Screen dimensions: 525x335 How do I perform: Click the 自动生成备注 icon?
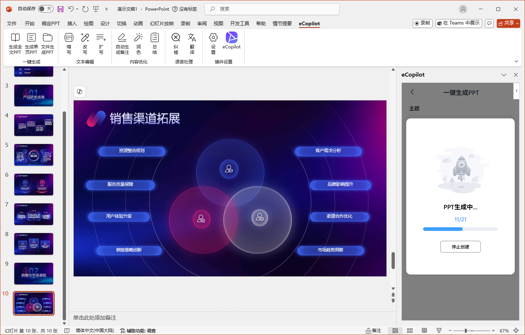pos(122,38)
